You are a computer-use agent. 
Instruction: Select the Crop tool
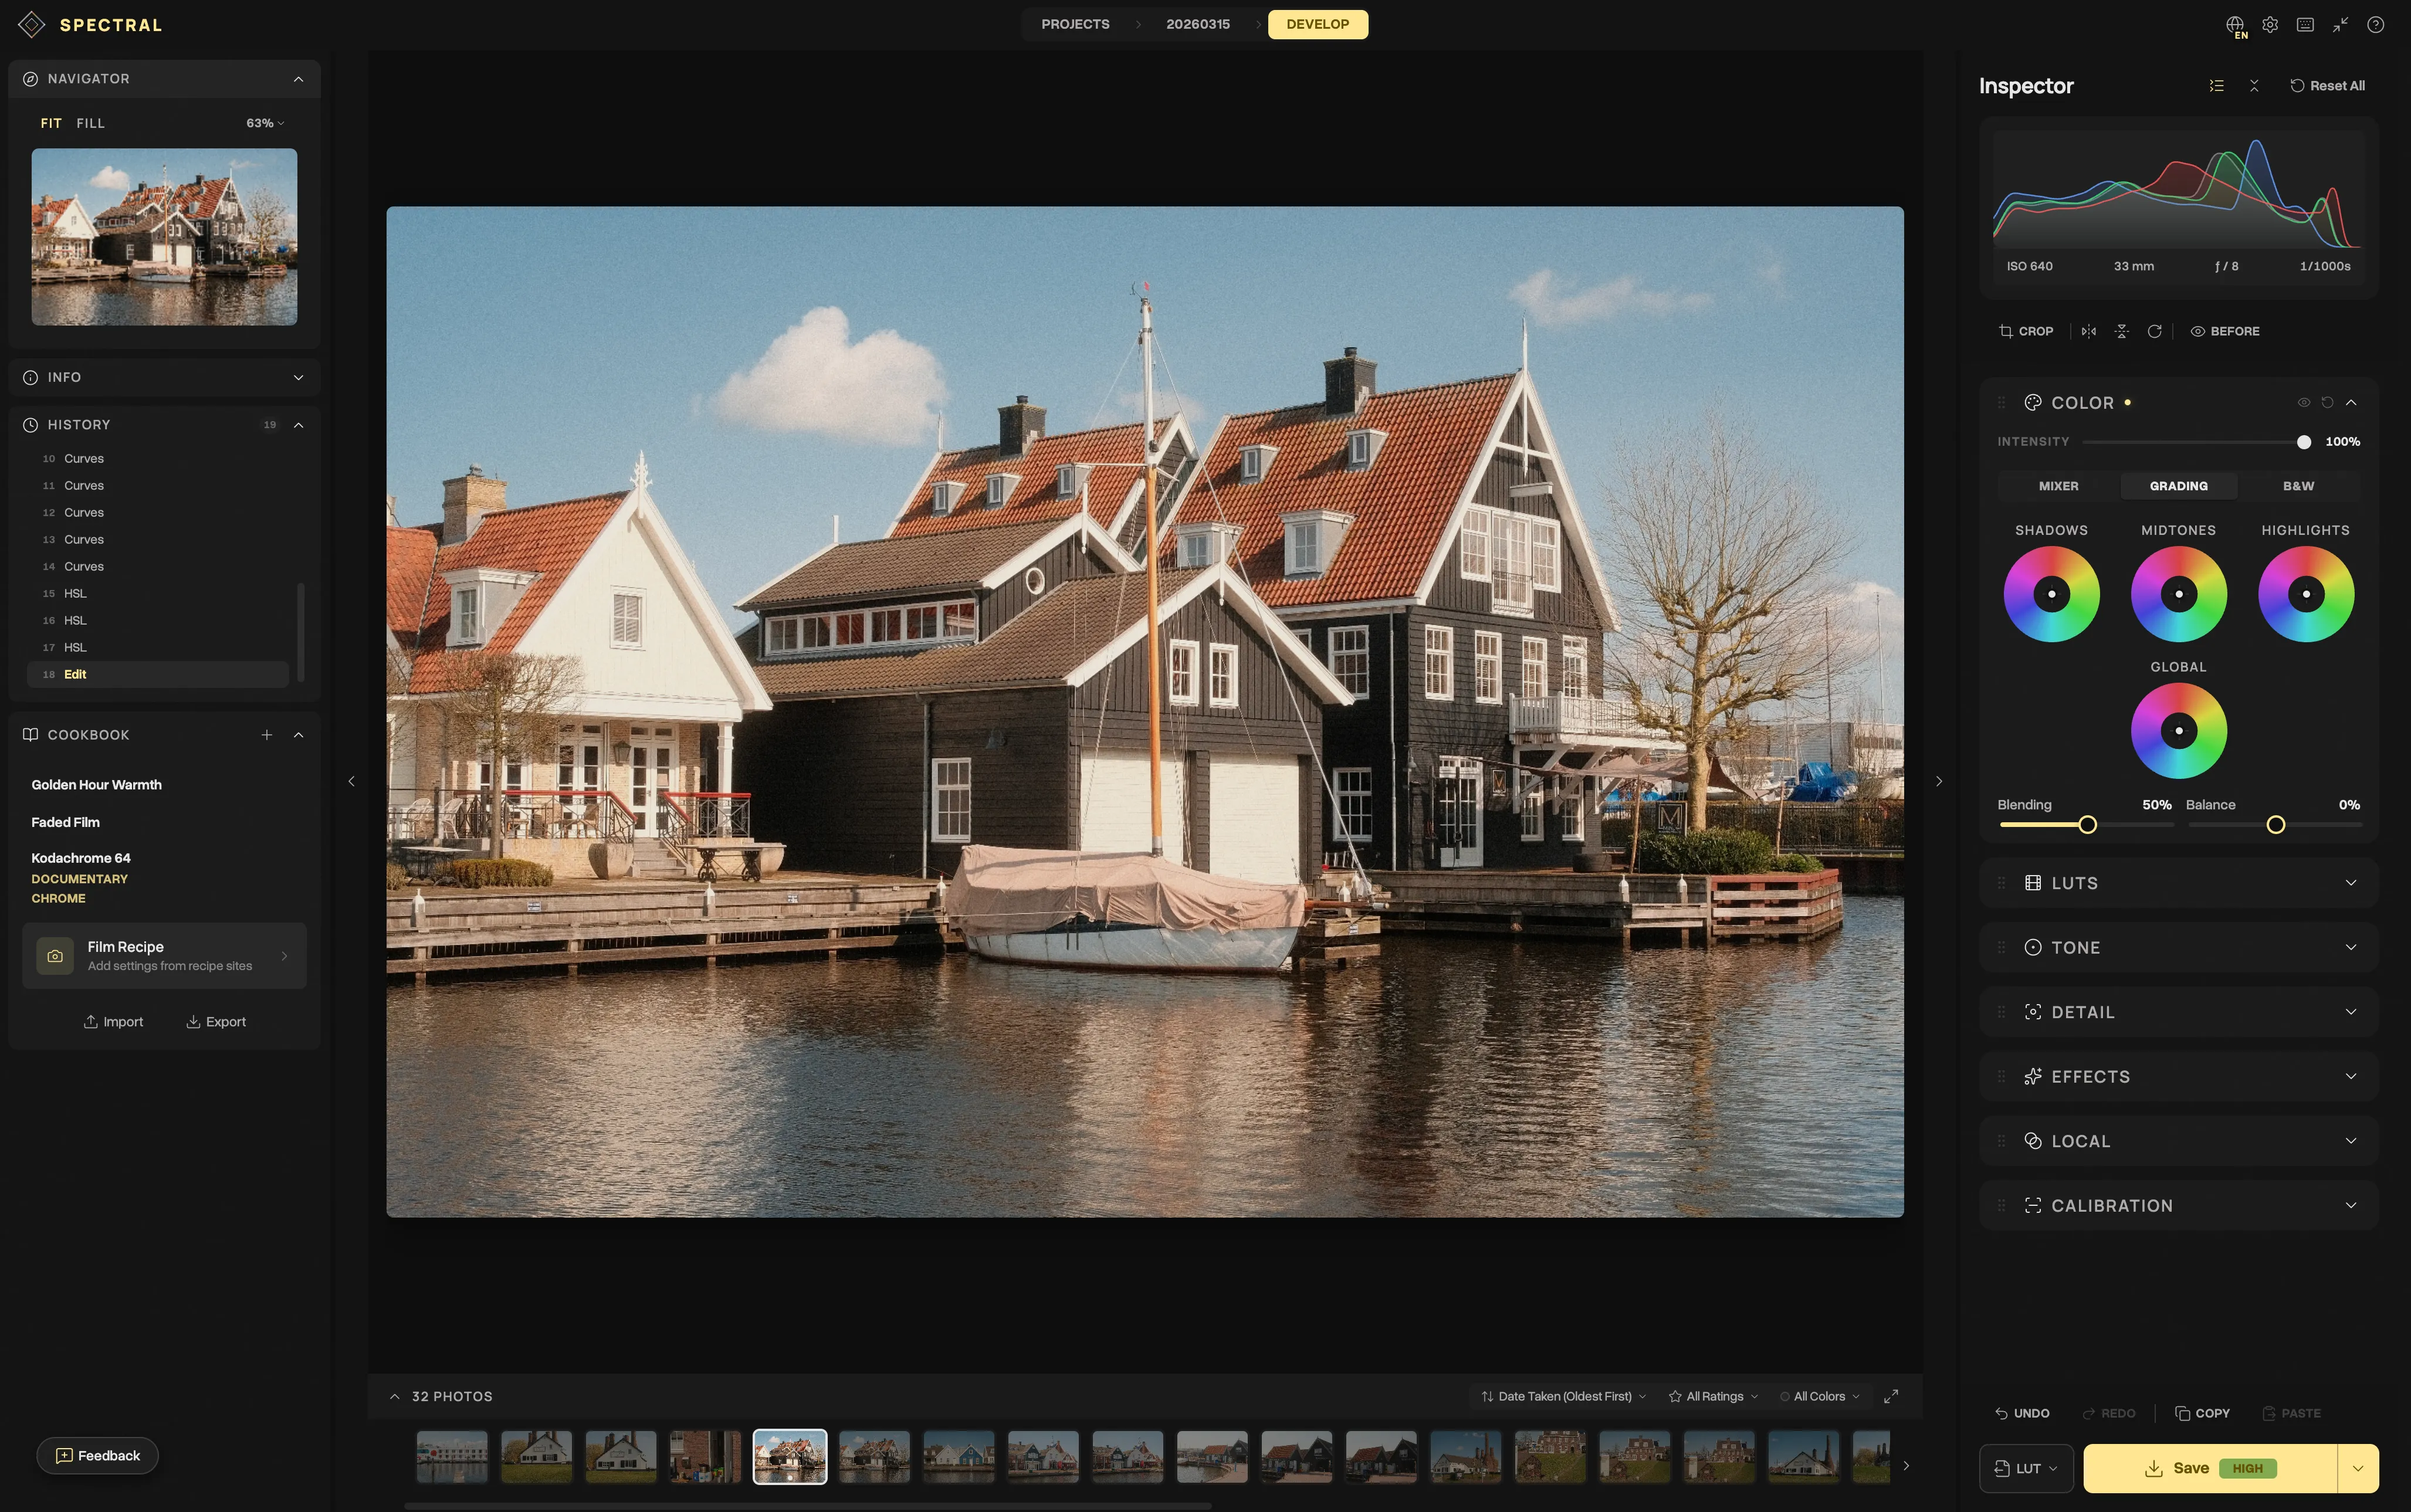click(2025, 331)
